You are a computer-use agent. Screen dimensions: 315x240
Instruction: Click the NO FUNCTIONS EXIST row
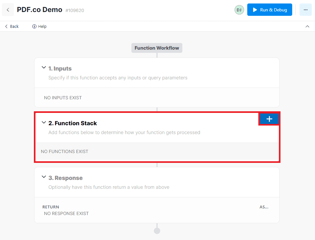(65, 151)
